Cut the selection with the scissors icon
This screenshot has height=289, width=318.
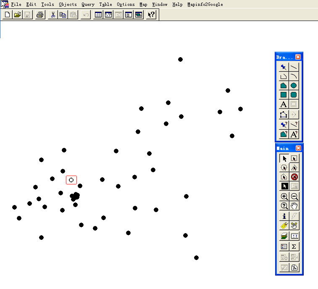click(x=53, y=15)
